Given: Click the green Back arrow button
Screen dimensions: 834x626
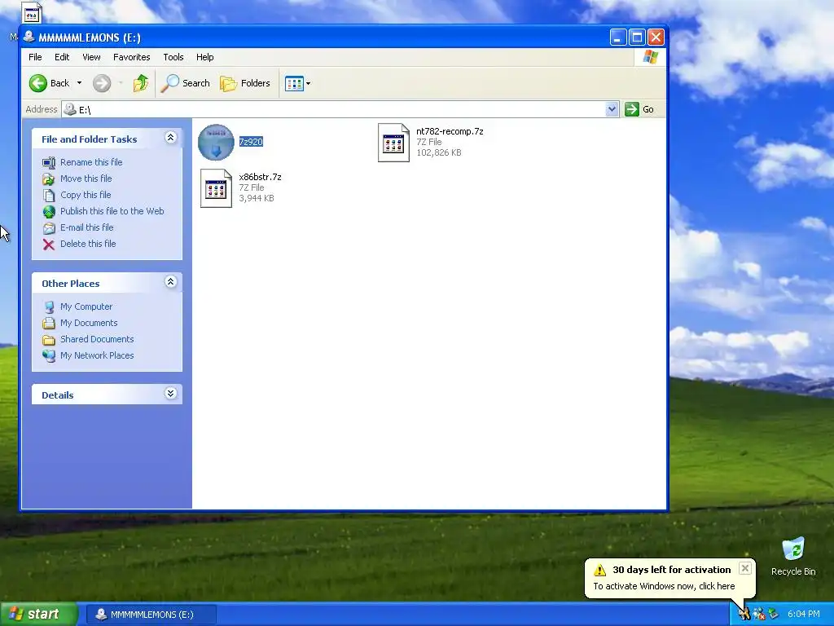Looking at the screenshot, I should (37, 83).
